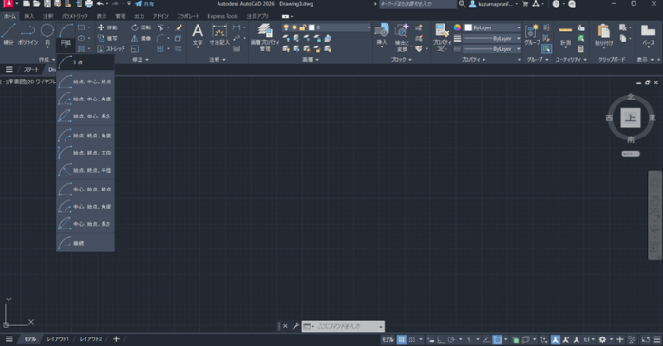The width and height of the screenshot is (663, 346).
Task: Open the スタート file tab
Action: [30, 69]
